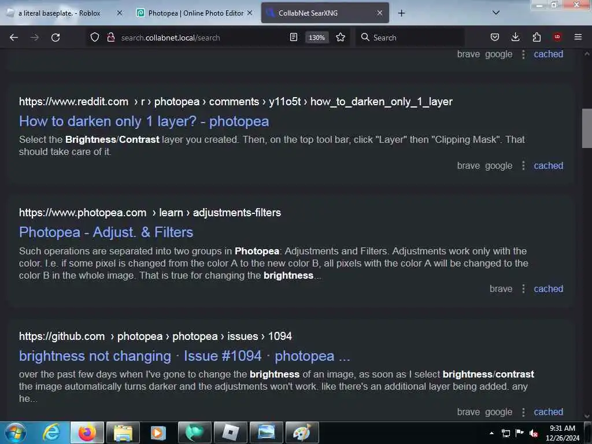This screenshot has width=592, height=444.
Task: Open Pocket save icon in toolbar
Action: pos(495,37)
